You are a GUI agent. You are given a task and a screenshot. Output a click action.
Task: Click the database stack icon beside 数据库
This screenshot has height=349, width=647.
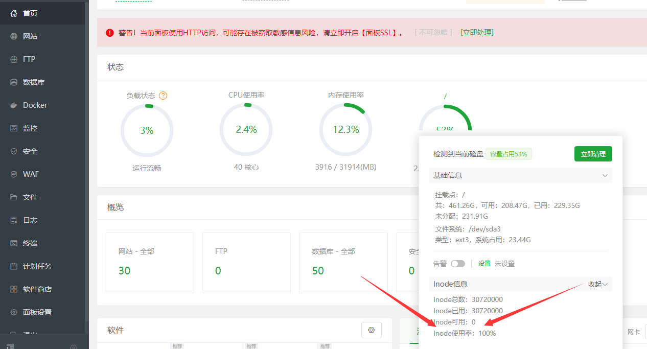pos(14,82)
